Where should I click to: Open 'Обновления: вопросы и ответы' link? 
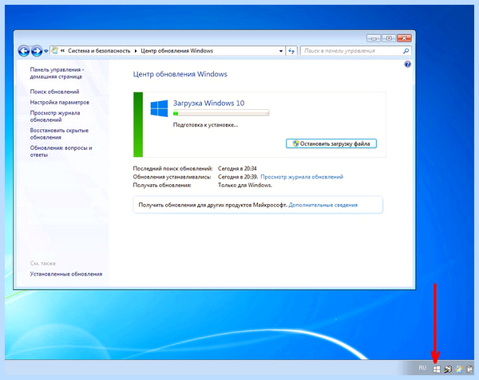point(61,151)
